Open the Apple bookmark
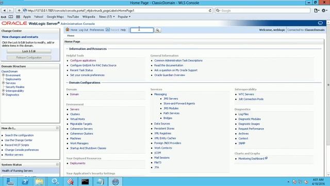 27,17
